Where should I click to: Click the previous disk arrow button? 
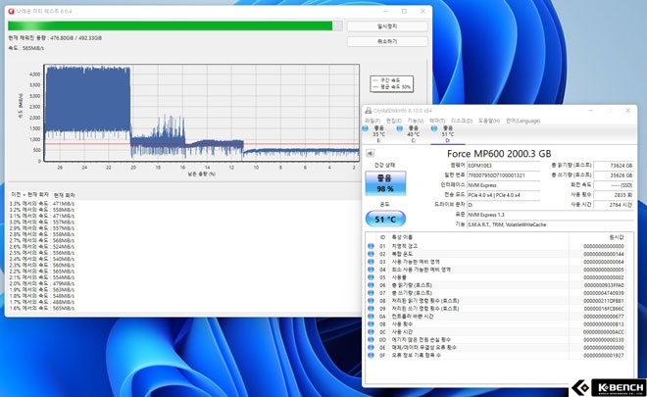point(370,153)
